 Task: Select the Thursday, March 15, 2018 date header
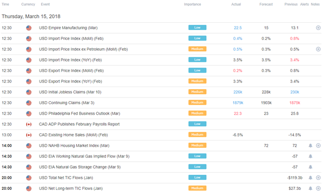31,17
